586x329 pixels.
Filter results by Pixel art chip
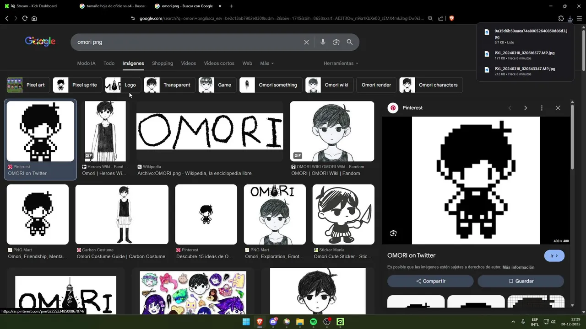tap(28, 85)
